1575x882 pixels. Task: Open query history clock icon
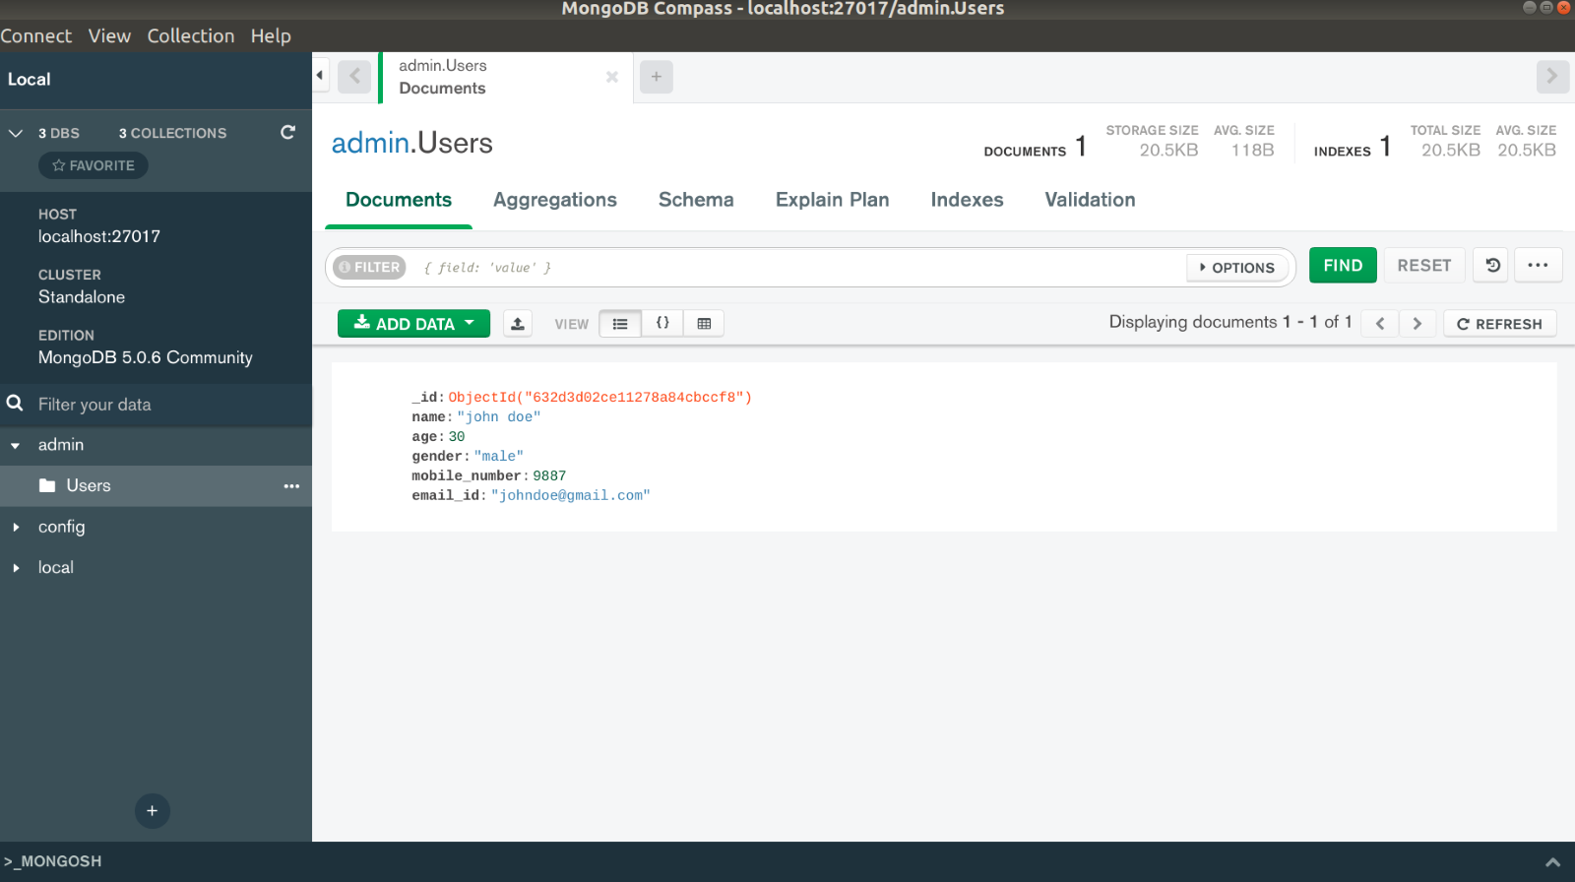[1492, 266]
